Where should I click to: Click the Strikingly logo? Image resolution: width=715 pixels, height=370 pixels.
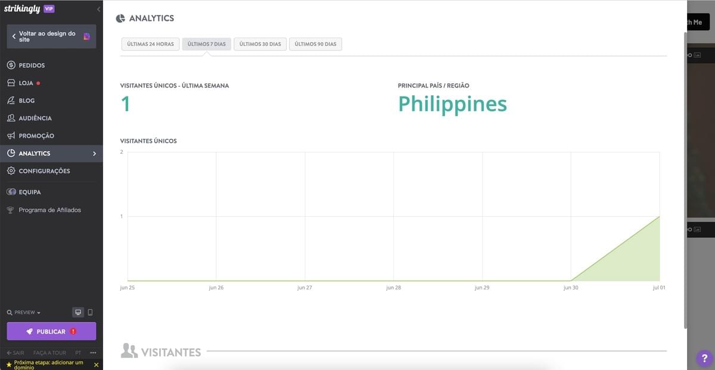(x=21, y=9)
